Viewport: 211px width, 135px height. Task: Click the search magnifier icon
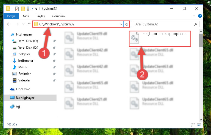[x=196, y=24]
